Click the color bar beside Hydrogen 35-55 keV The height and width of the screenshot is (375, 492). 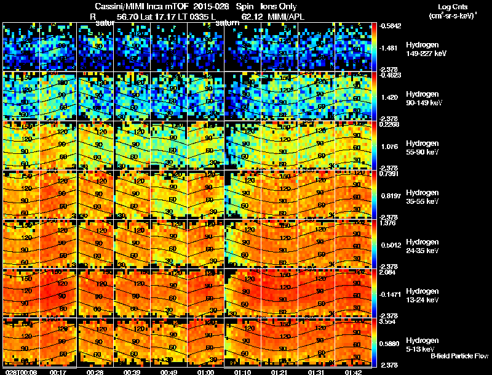pos(374,195)
